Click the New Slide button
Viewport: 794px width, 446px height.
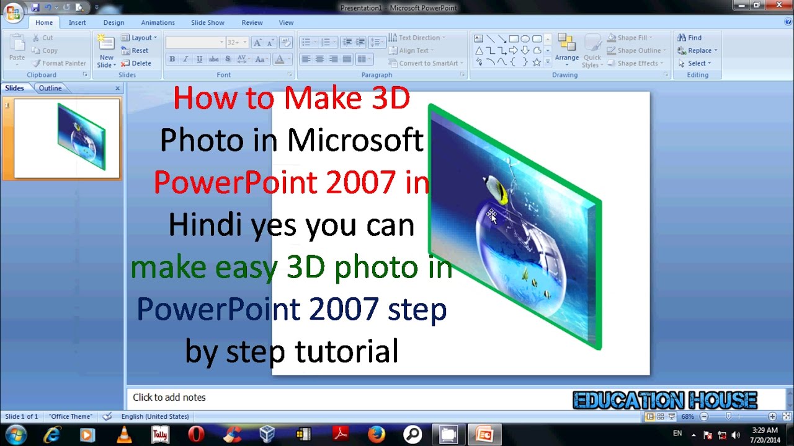tap(106, 51)
